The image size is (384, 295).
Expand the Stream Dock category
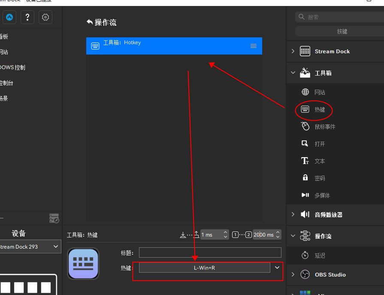coord(293,51)
